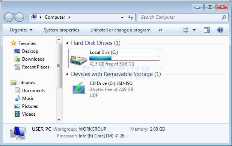Viewport: 232px width, 146px height.
Task: Click the Back navigation arrow button
Action: 9,17
